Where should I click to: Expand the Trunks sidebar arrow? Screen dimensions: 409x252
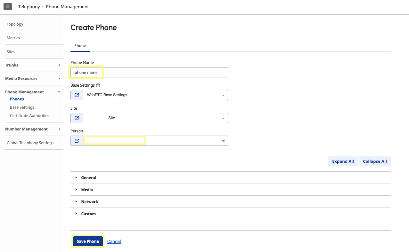[59, 65]
